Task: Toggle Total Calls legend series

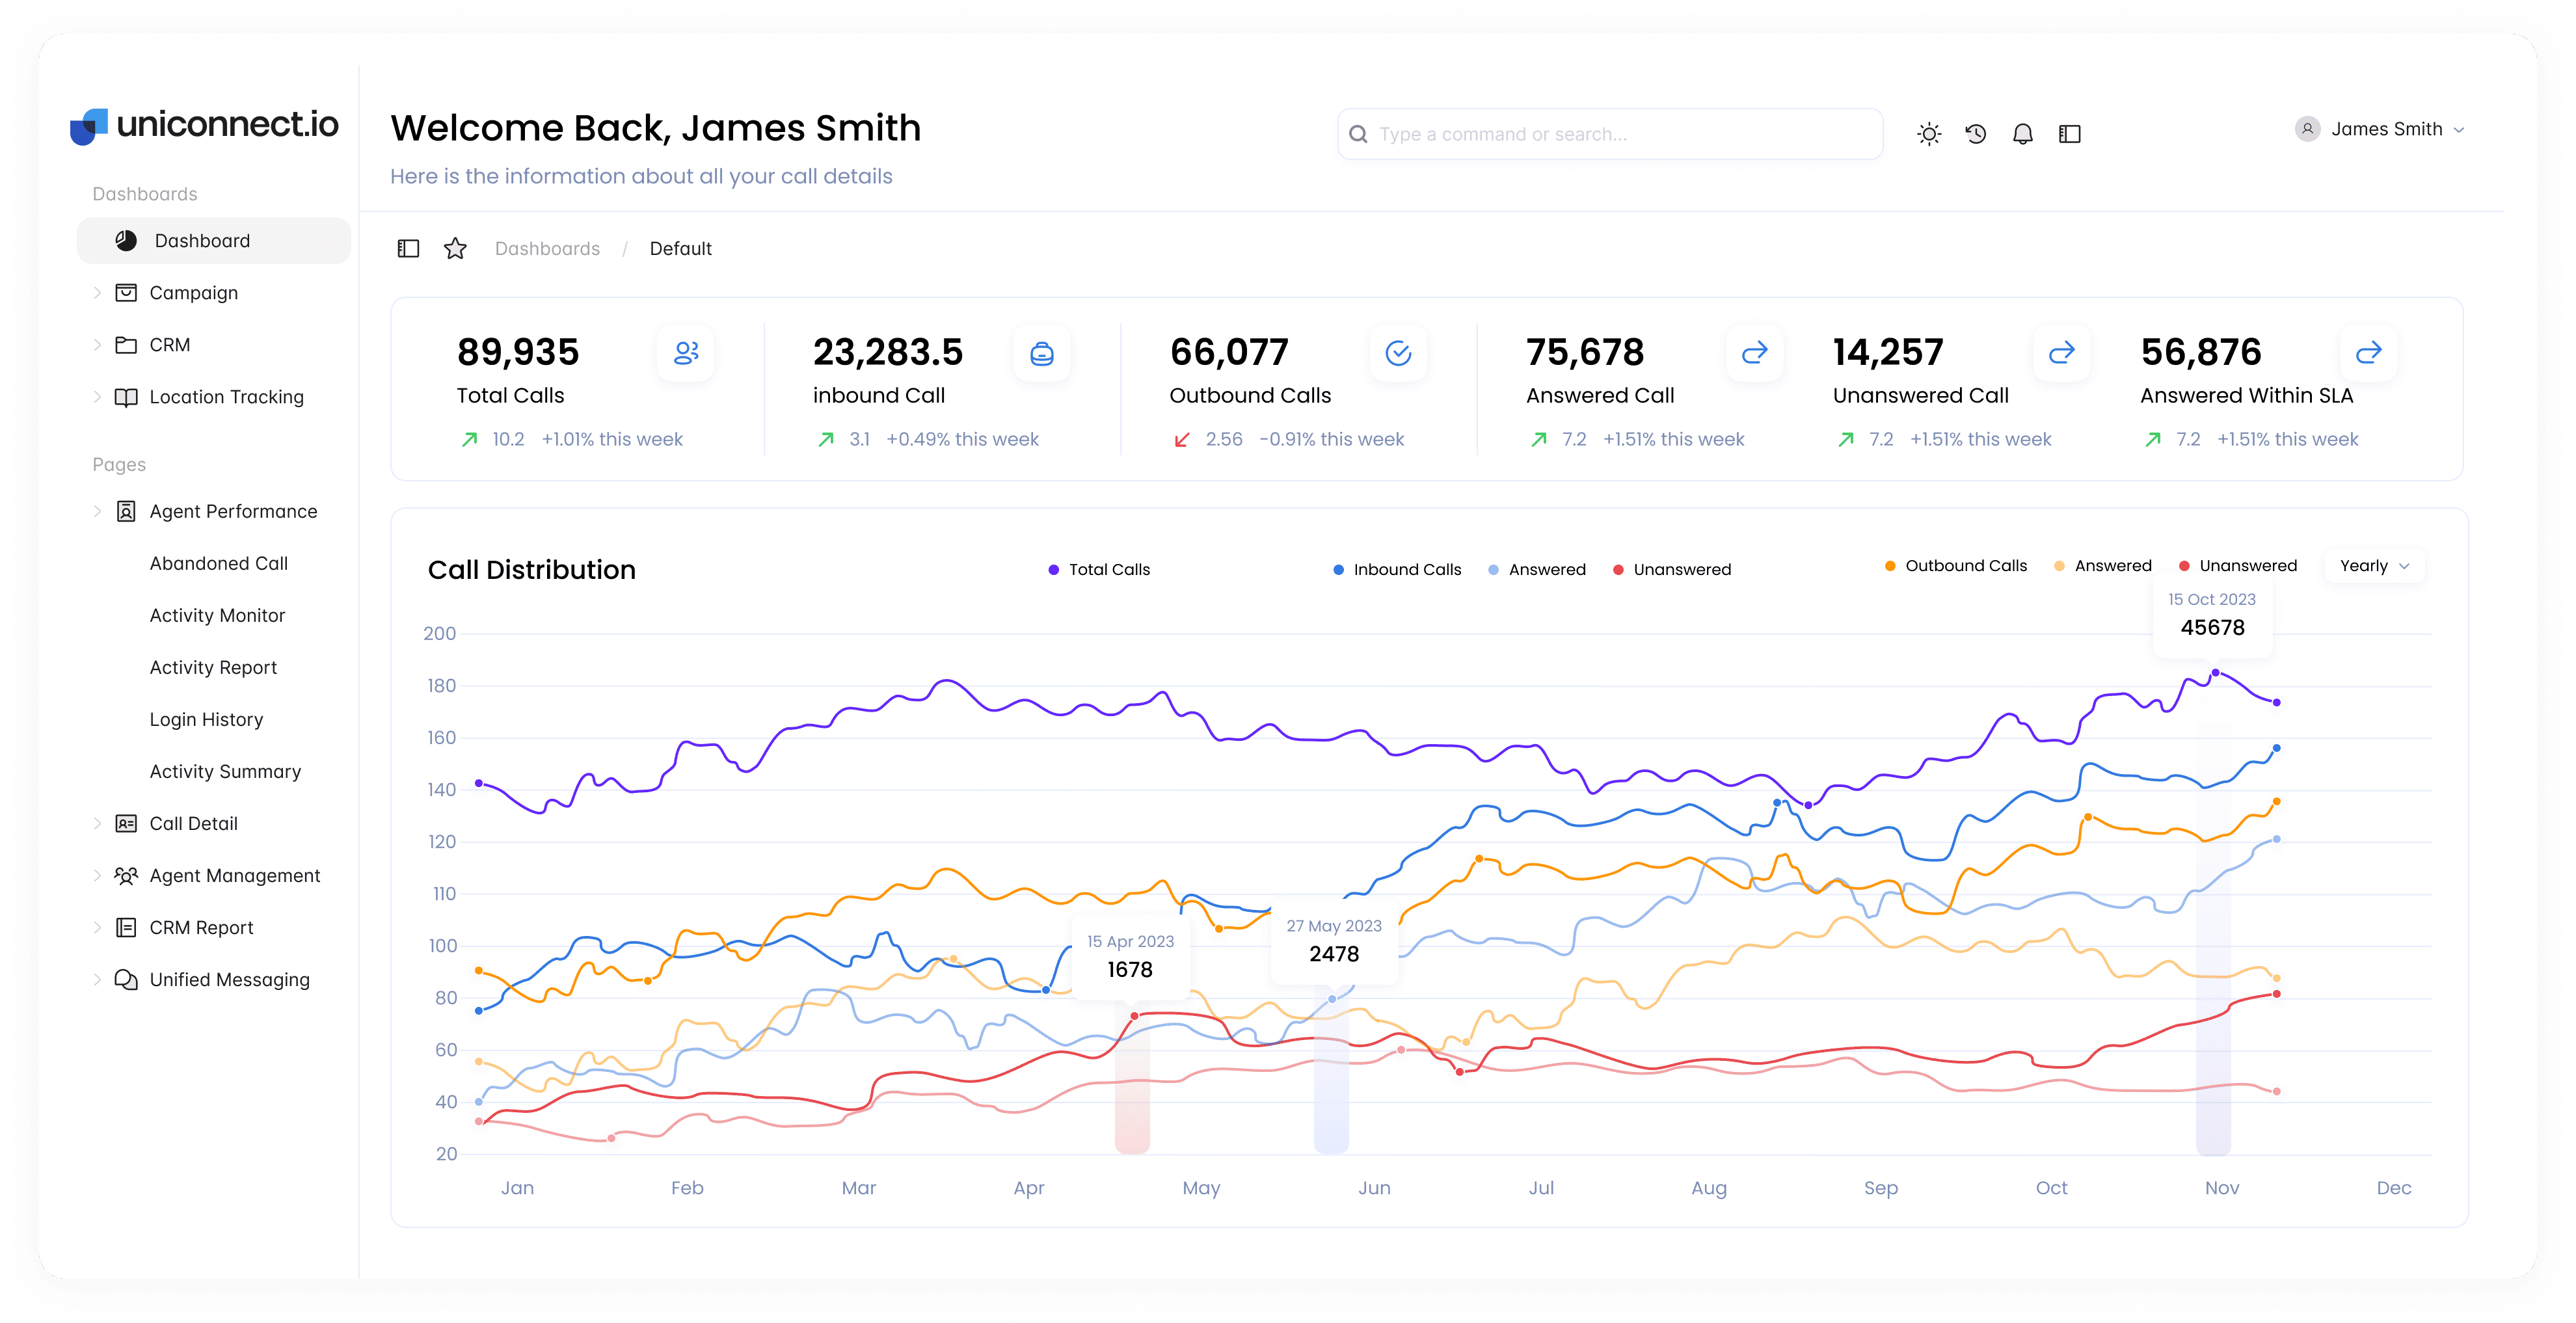Action: tap(1099, 569)
